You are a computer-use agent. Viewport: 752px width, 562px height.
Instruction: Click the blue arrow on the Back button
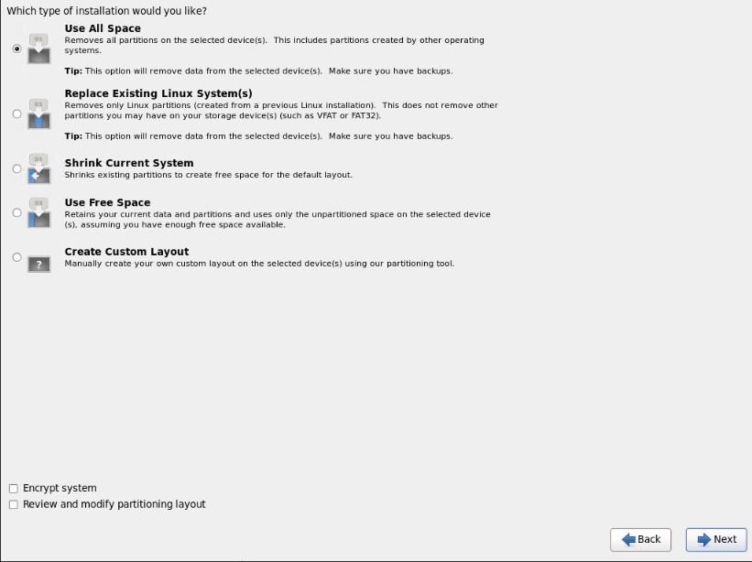click(x=628, y=539)
